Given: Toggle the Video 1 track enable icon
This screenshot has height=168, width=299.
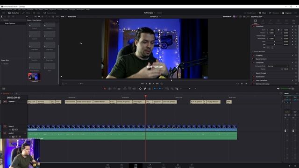Looking at the screenshot, I should [16, 130].
